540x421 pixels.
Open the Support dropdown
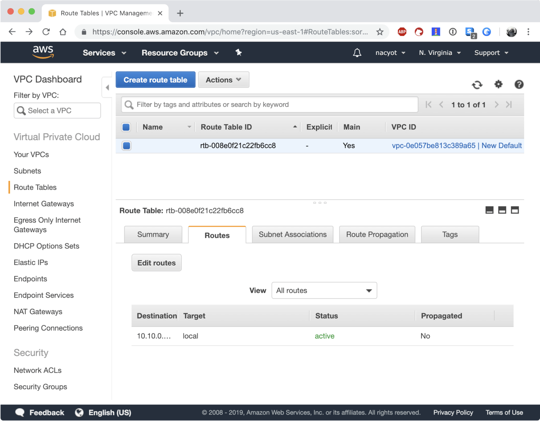click(491, 53)
